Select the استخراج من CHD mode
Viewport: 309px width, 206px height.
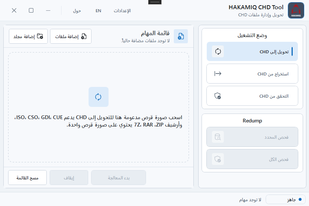pyautogui.click(x=252, y=74)
